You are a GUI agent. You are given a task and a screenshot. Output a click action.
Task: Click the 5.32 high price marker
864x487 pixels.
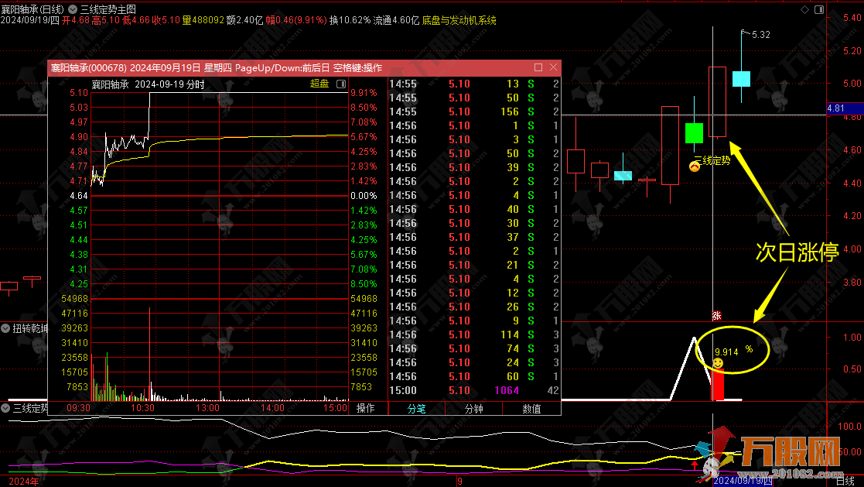[760, 35]
